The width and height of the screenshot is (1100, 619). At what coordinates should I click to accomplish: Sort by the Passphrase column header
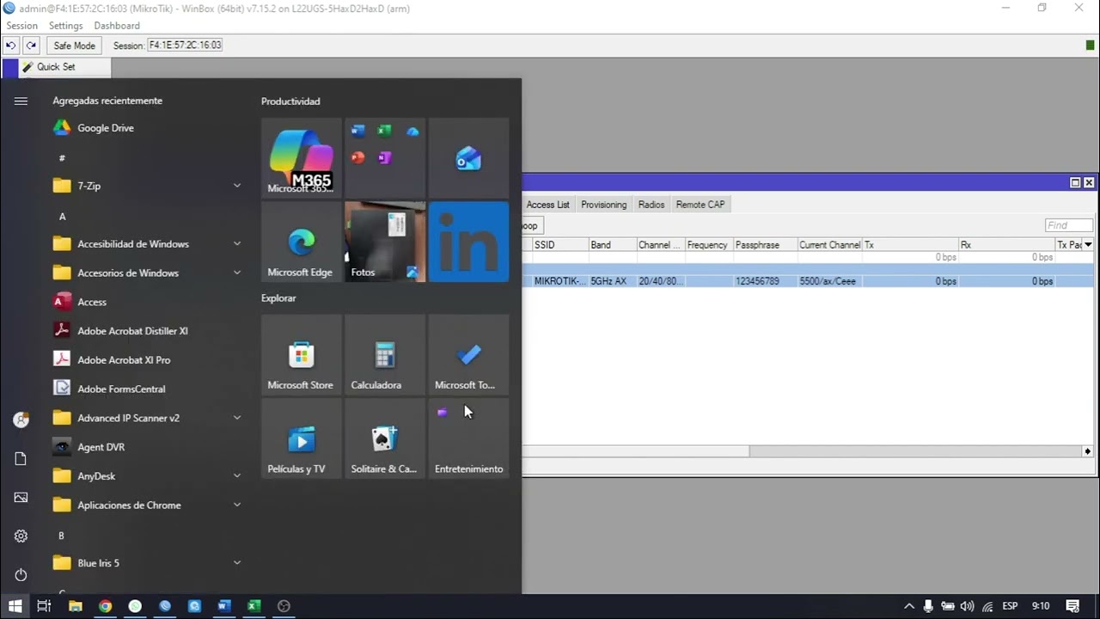tap(764, 245)
